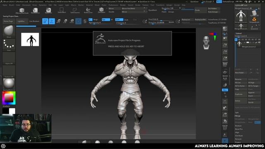This screenshot has width=265, height=149.
Task: Click the Rename subtool button
Action: tap(241, 79)
